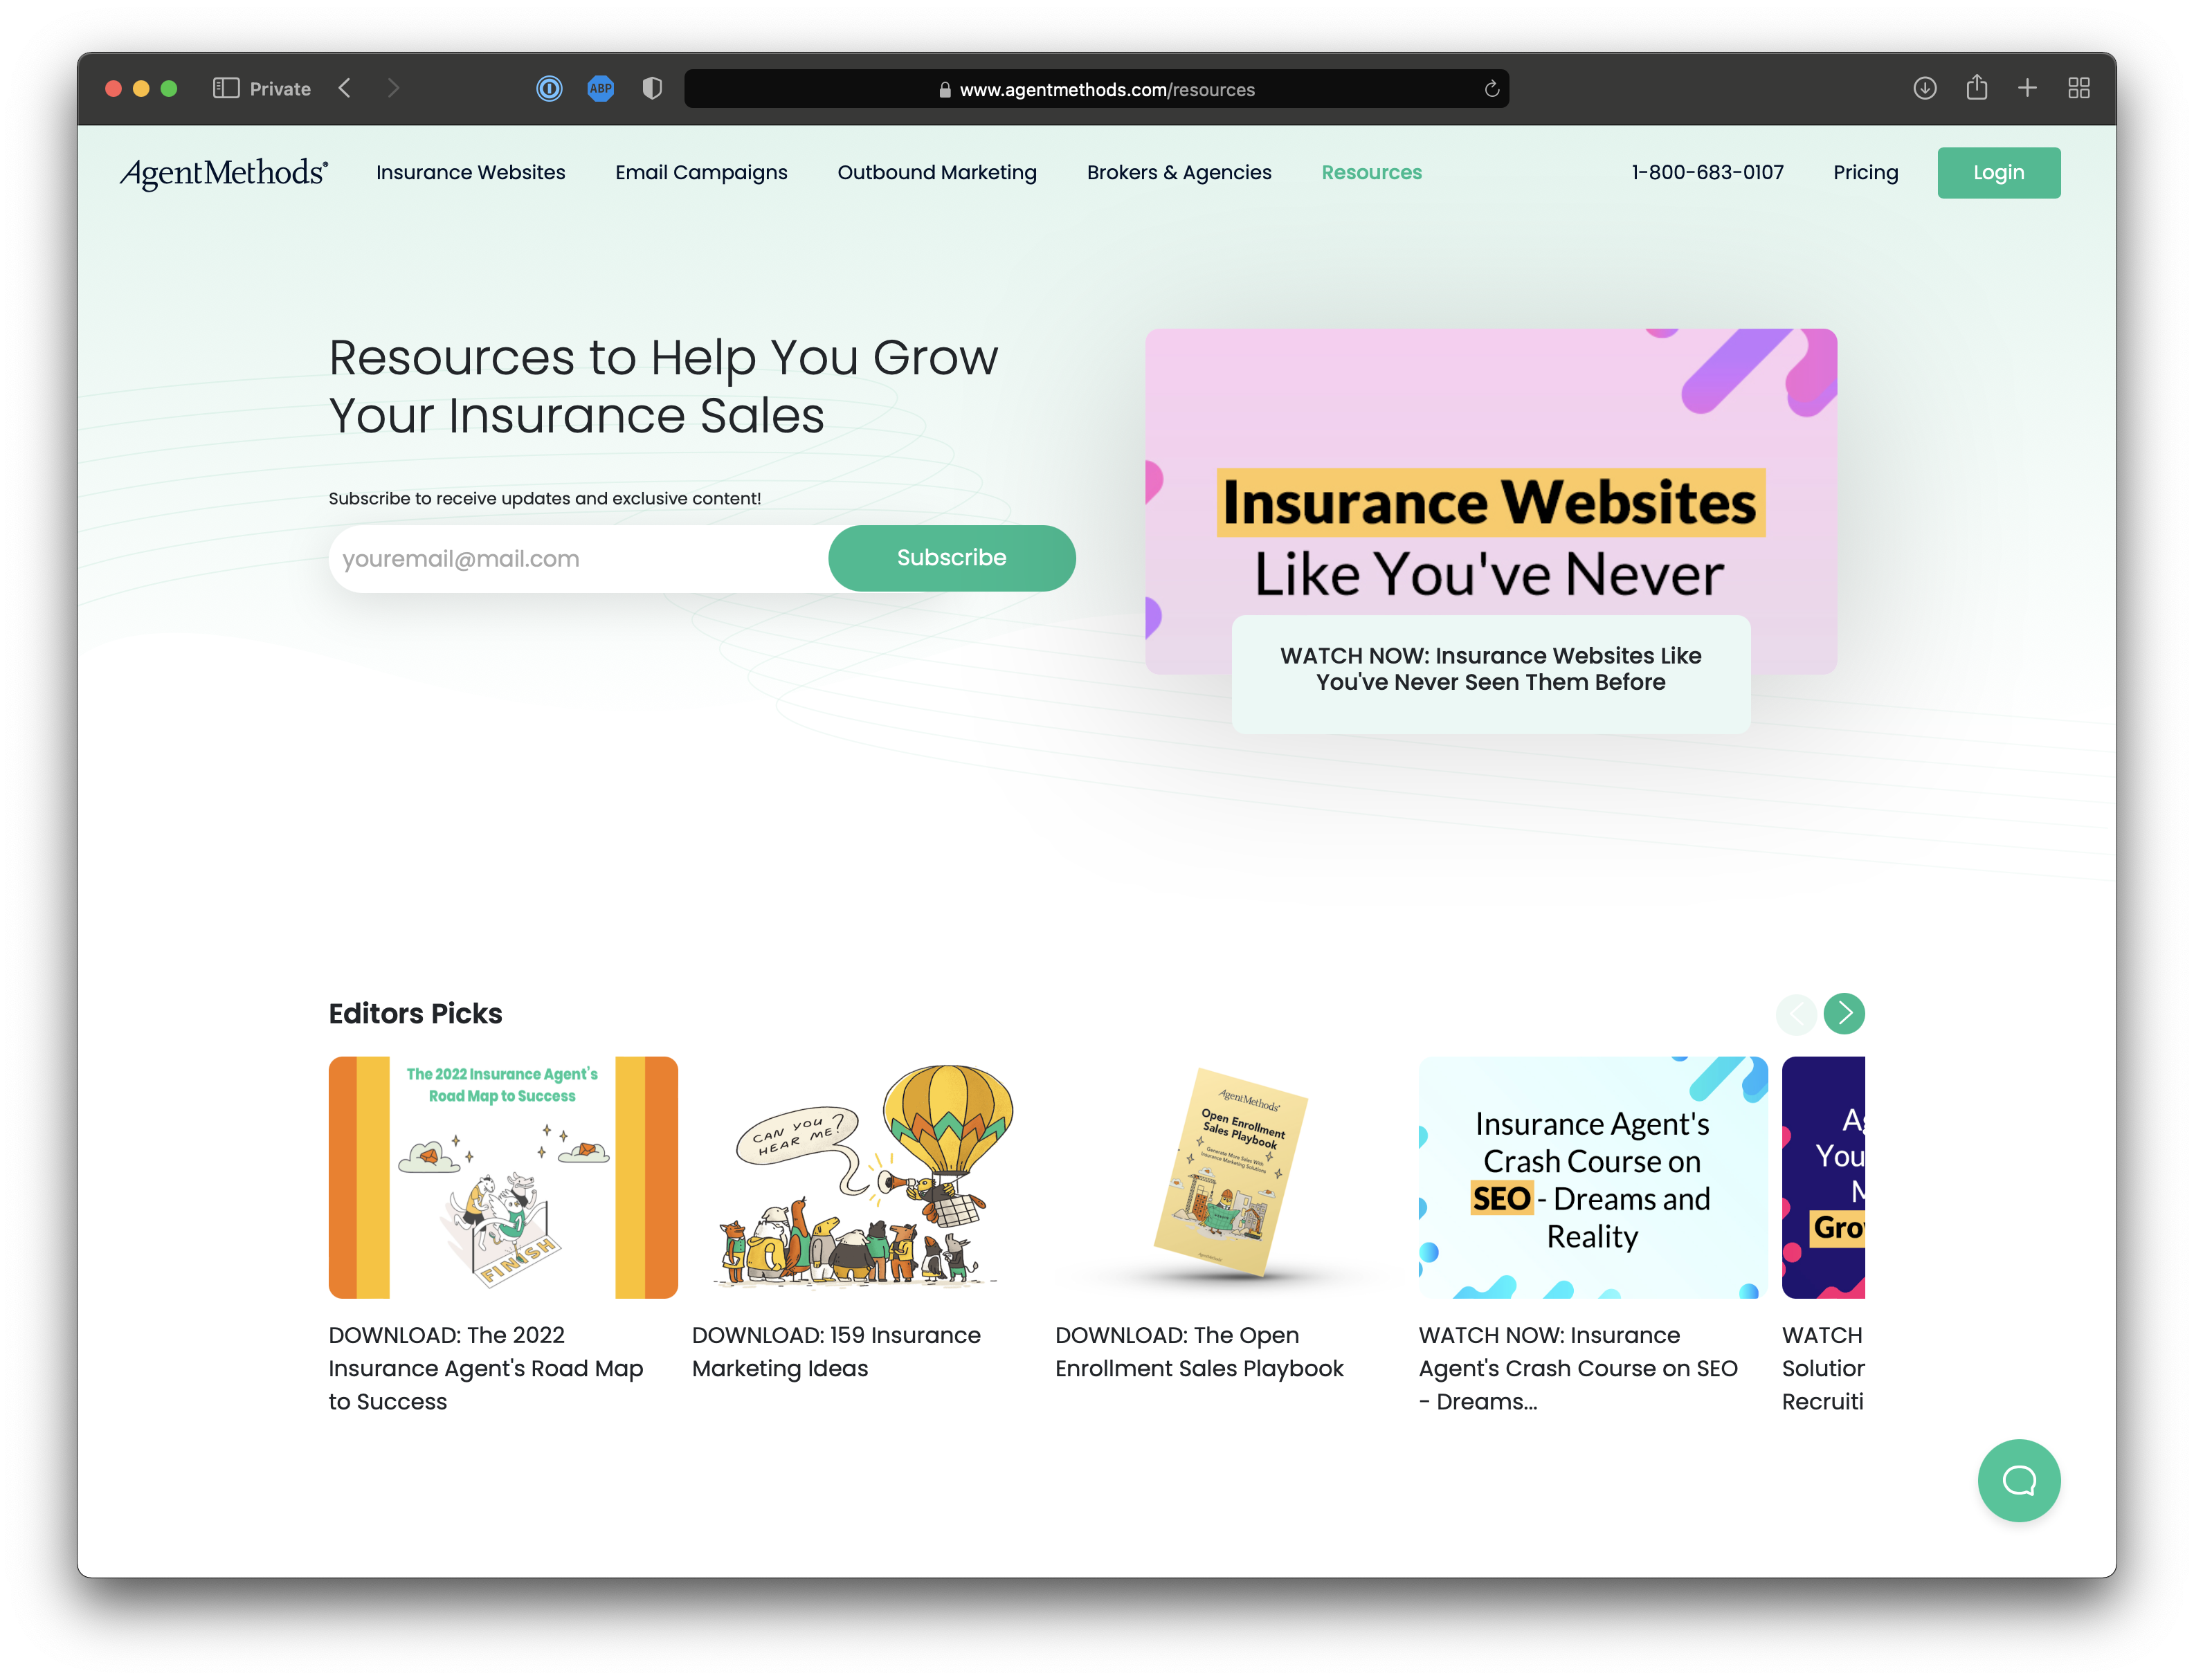This screenshot has width=2194, height=1680.
Task: Select the Resources navigation item
Action: point(1371,172)
